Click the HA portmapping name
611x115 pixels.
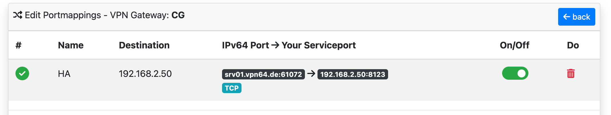tap(64, 74)
